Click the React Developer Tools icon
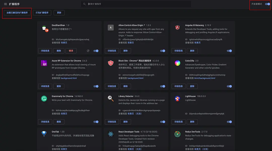The image size is (272, 151). click(111, 134)
